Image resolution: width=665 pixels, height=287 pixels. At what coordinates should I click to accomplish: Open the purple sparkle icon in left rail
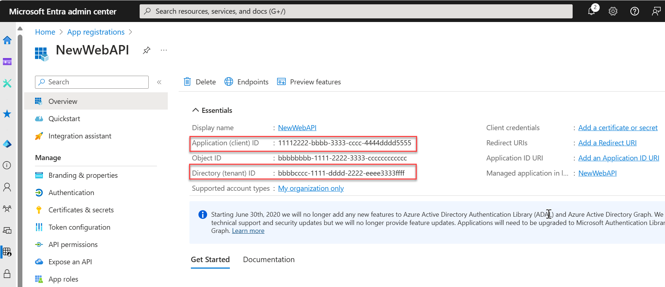click(7, 62)
